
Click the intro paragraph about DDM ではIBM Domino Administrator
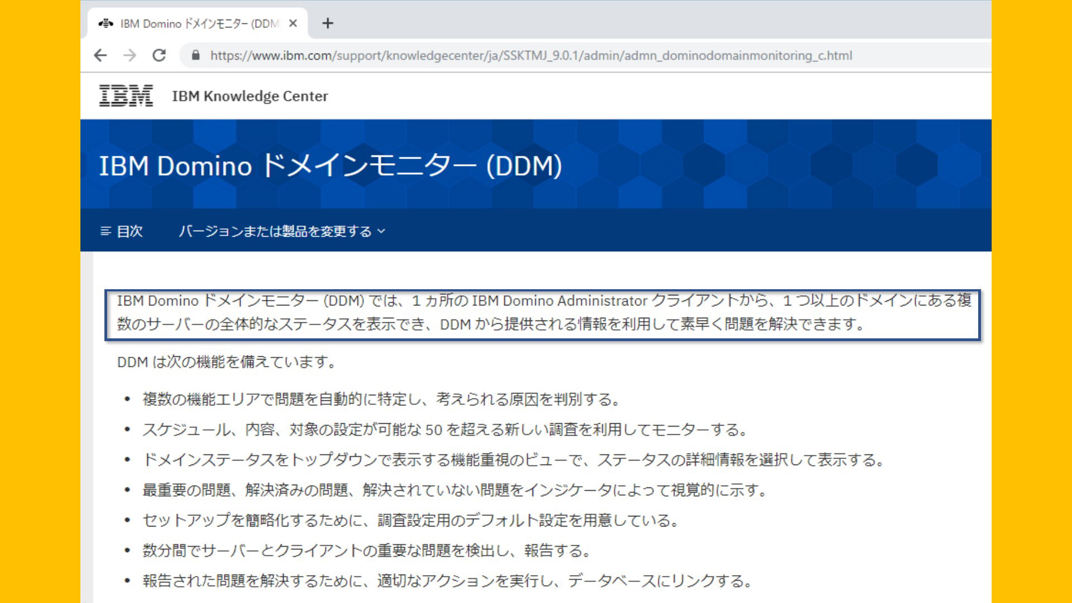click(x=543, y=313)
